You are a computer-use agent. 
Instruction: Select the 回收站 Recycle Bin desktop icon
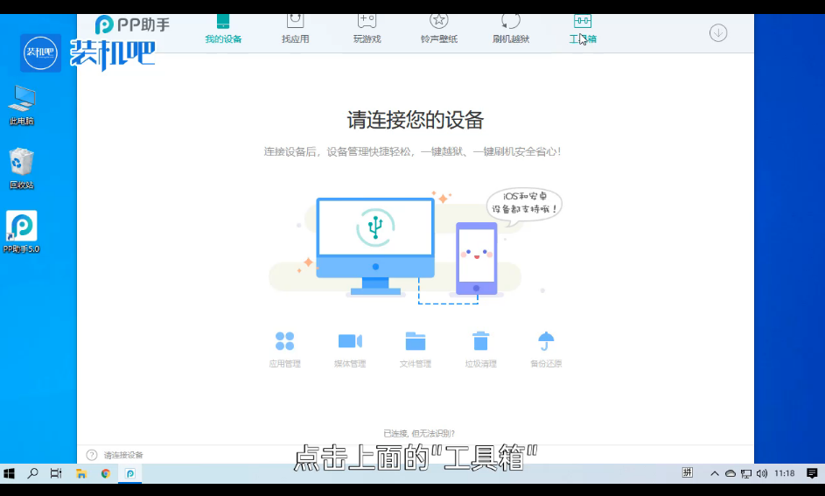22,168
